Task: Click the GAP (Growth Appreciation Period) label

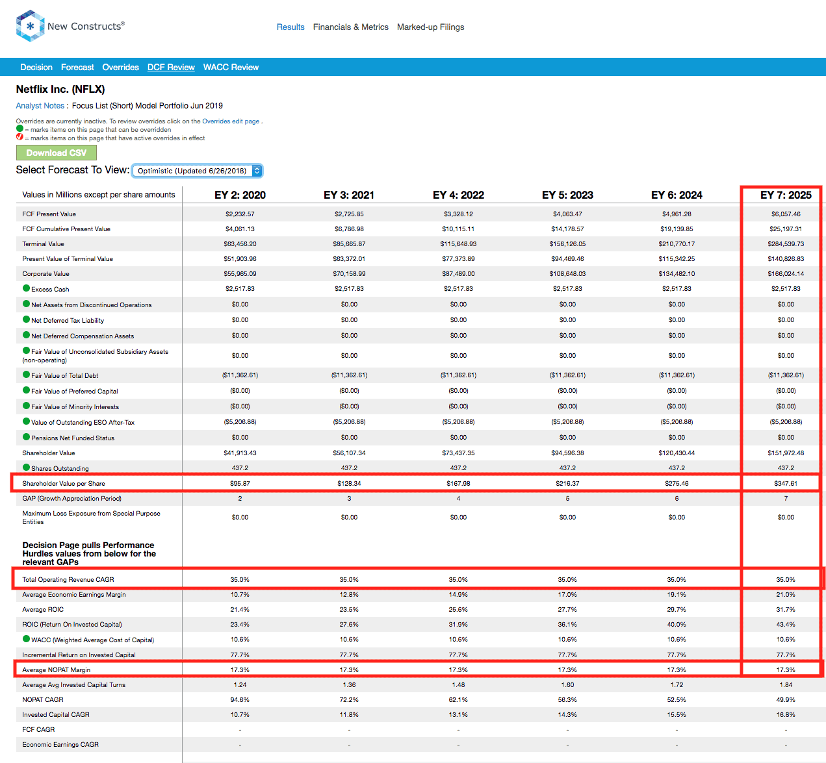Action: (x=72, y=499)
